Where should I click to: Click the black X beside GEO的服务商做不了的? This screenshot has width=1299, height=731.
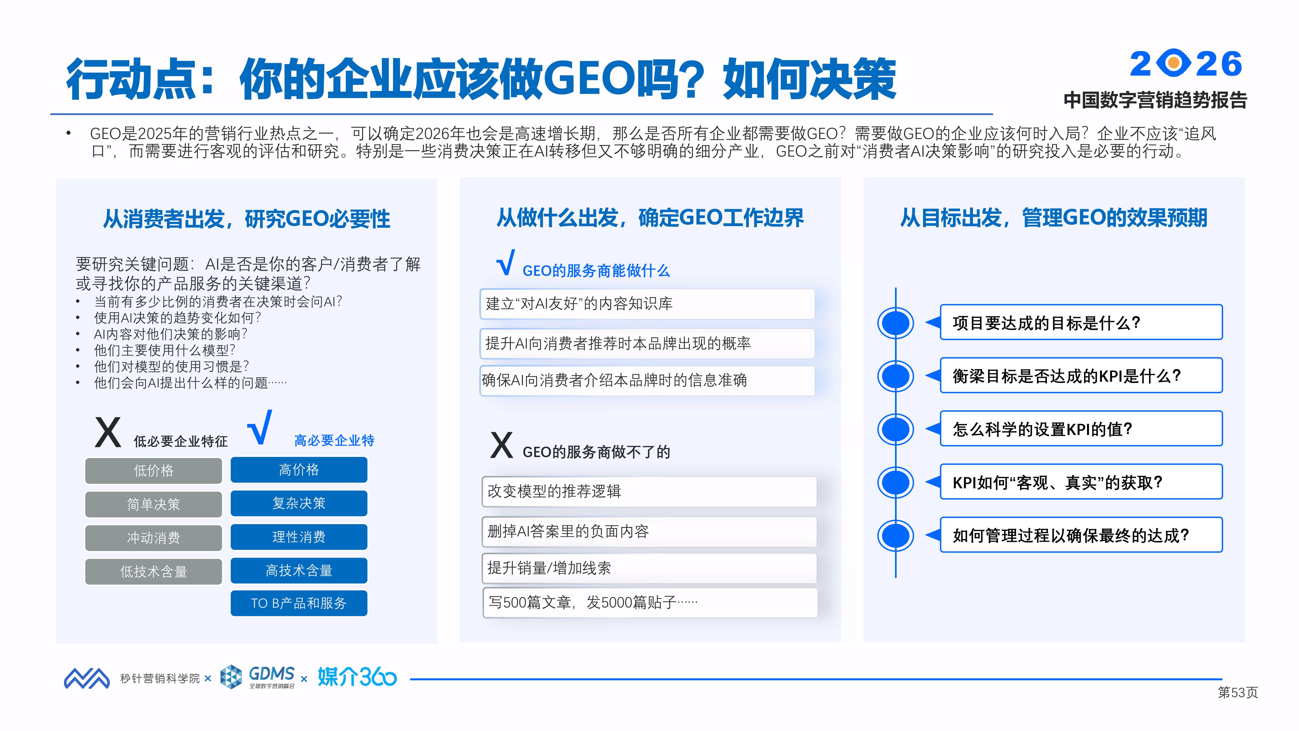501,444
